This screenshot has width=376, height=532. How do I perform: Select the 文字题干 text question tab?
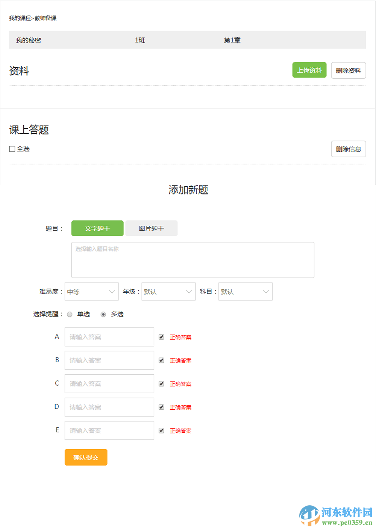click(97, 228)
